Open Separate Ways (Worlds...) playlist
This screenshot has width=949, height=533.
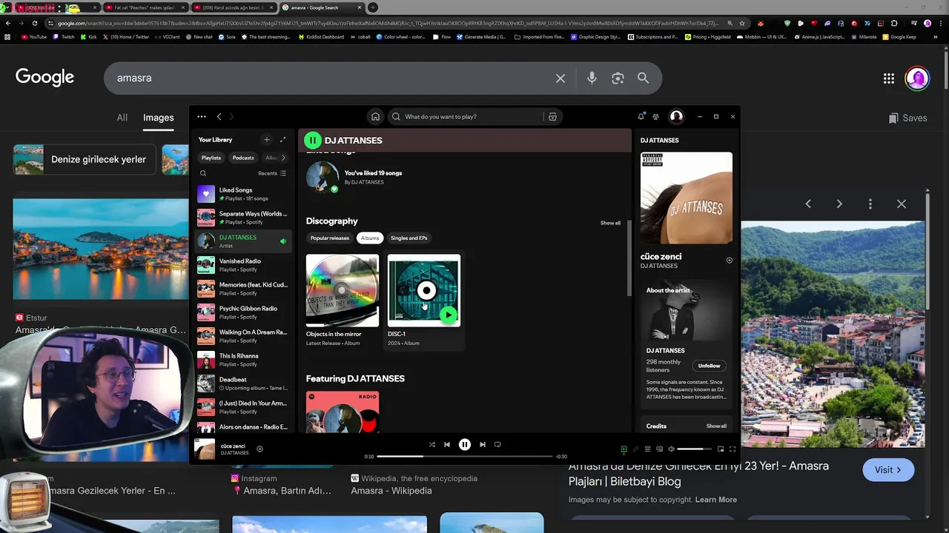point(242,218)
